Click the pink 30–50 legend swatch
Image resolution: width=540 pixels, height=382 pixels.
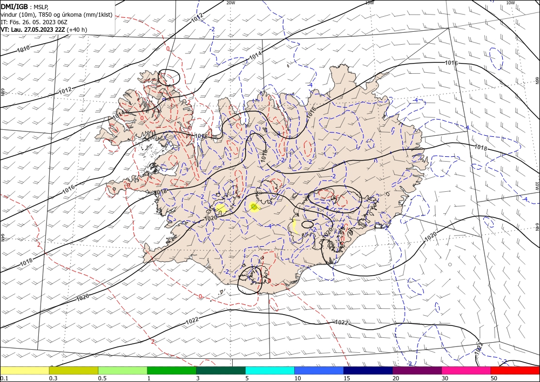click(x=467, y=370)
